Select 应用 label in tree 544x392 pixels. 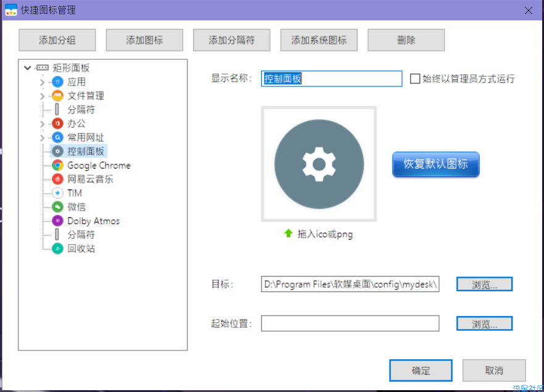77,82
